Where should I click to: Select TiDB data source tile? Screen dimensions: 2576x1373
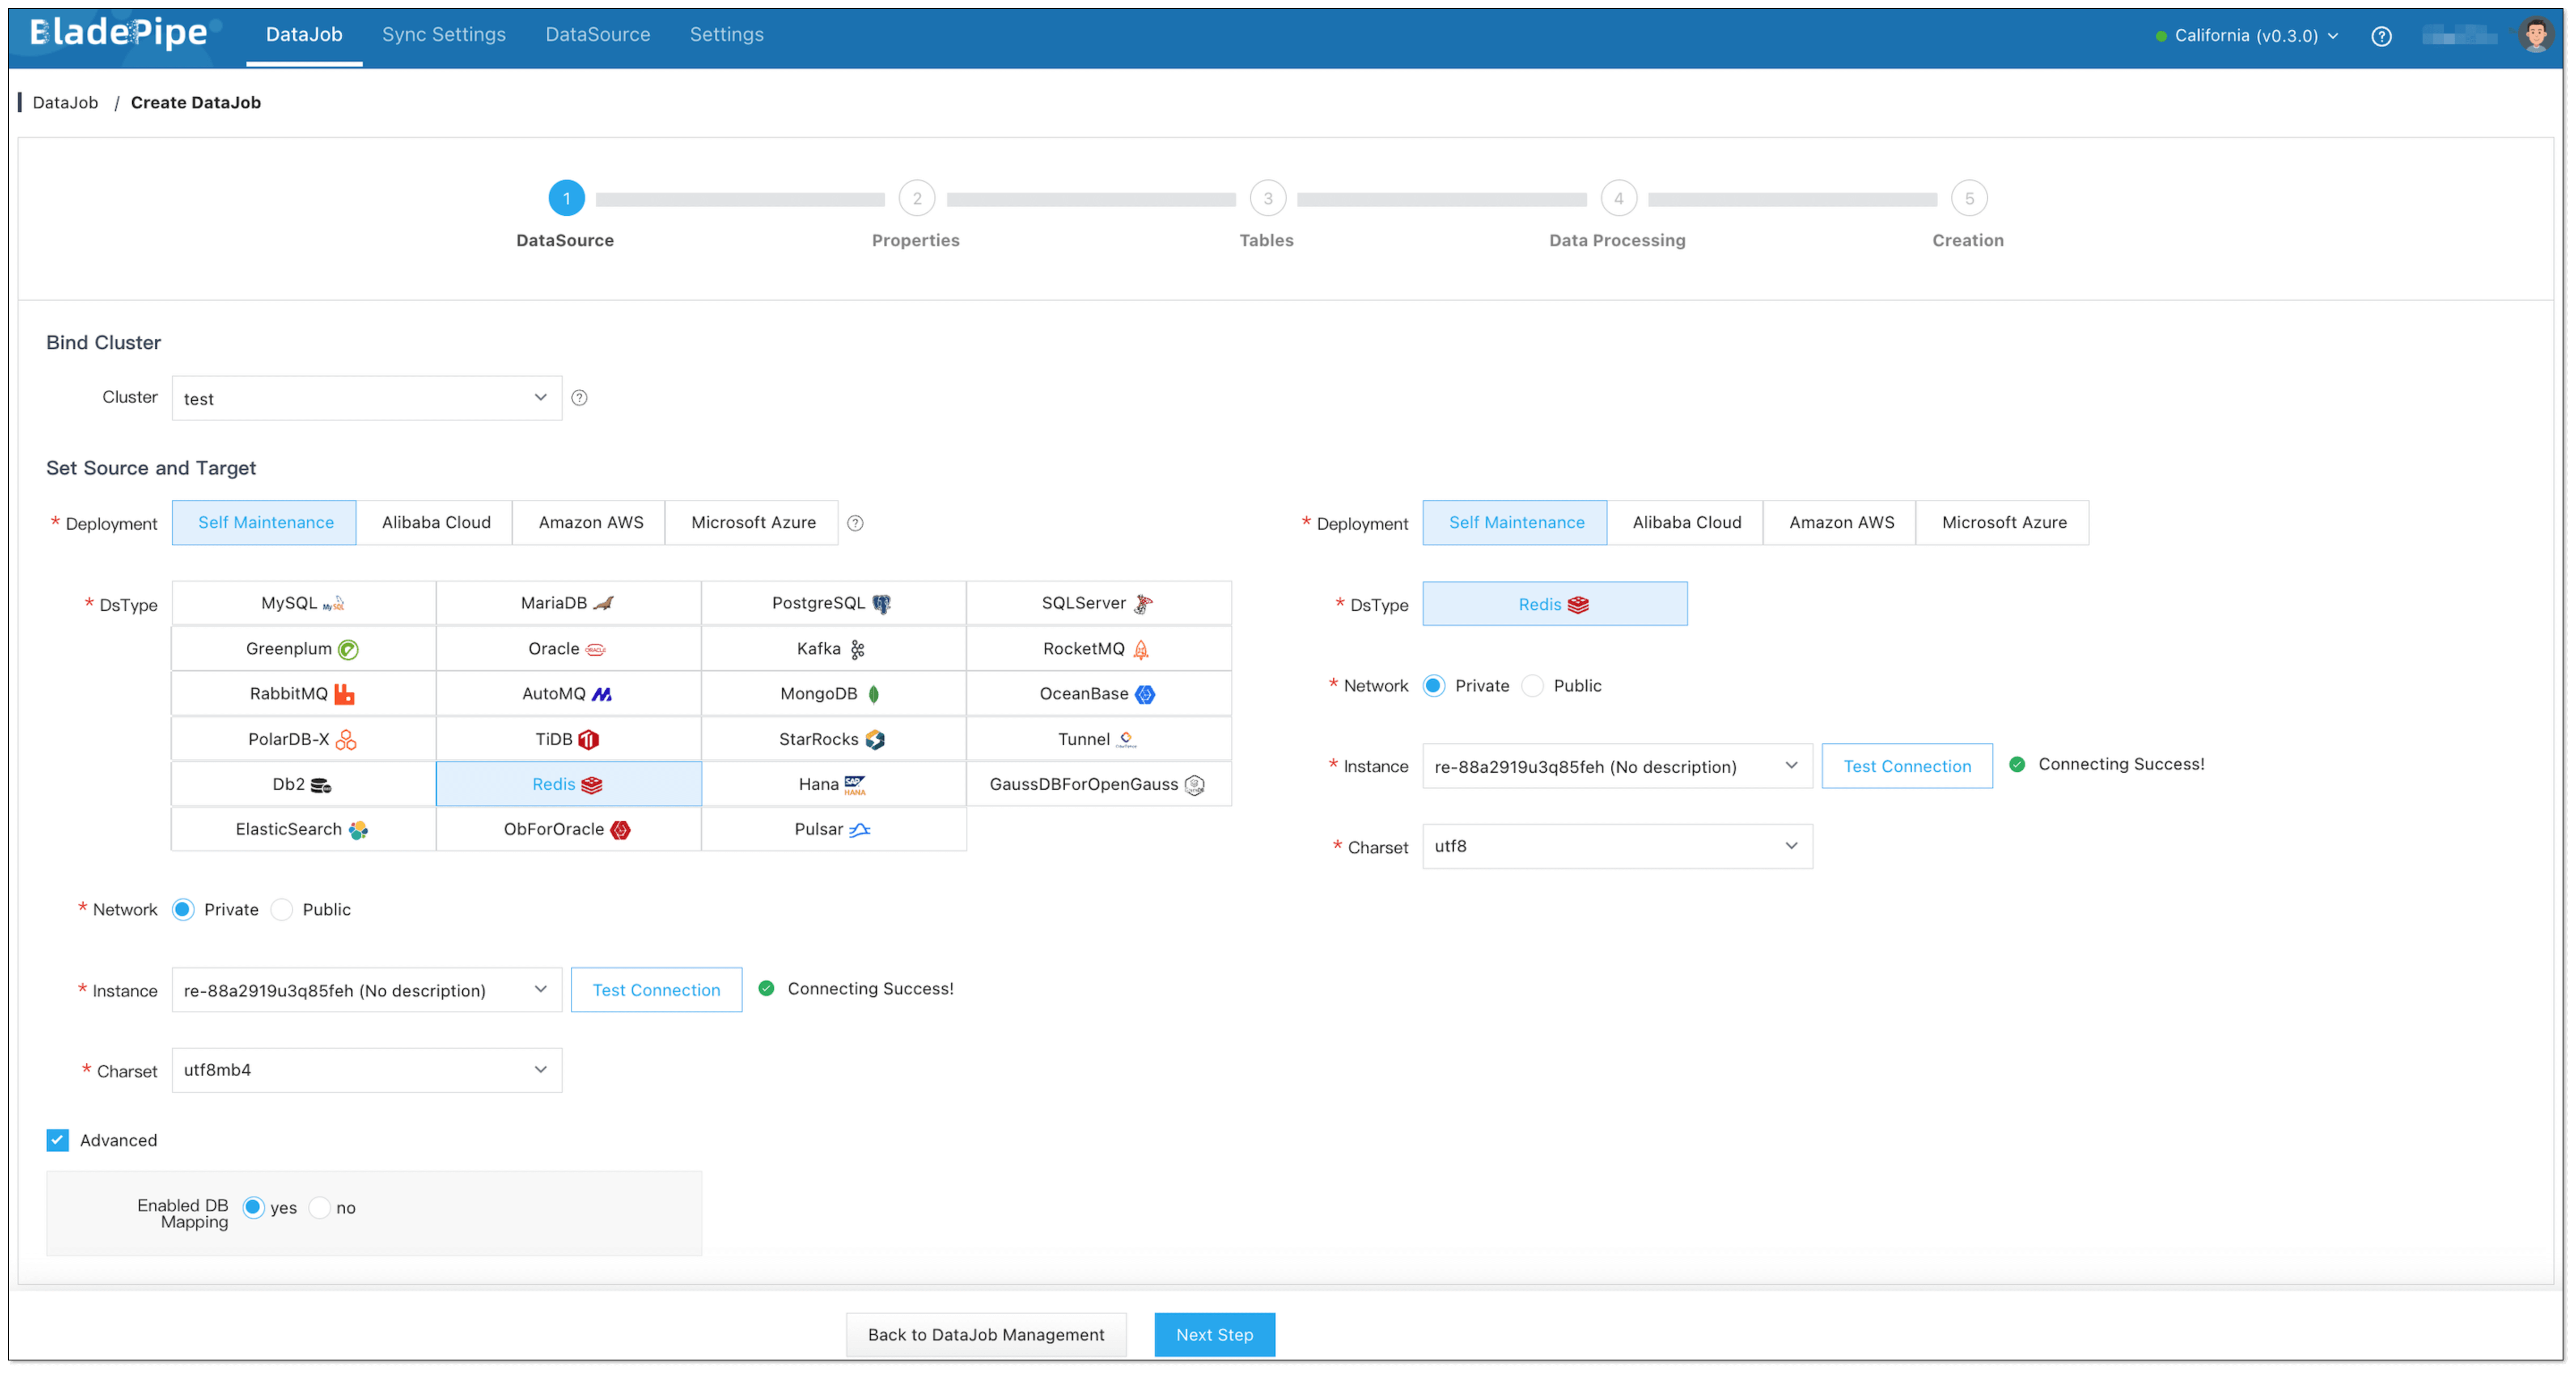(567, 739)
